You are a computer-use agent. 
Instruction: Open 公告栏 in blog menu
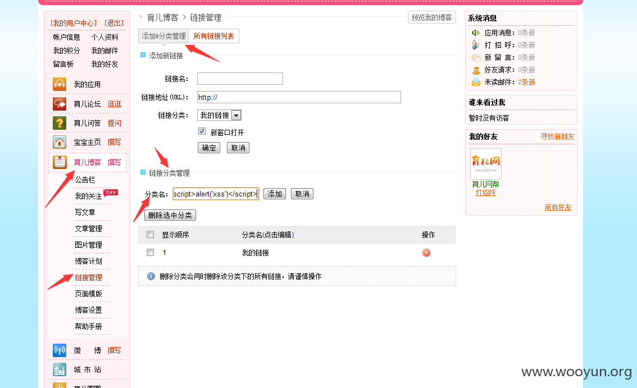[x=85, y=180]
